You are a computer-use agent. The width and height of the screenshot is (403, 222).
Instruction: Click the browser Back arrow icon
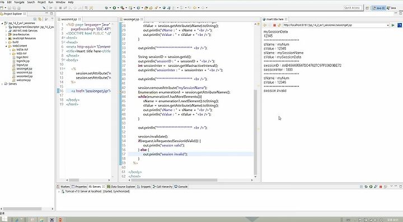265,25
